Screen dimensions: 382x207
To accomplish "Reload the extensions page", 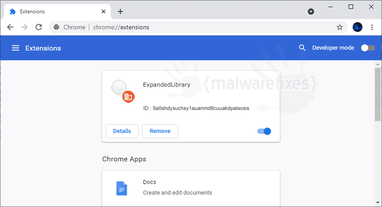I will (x=39, y=27).
